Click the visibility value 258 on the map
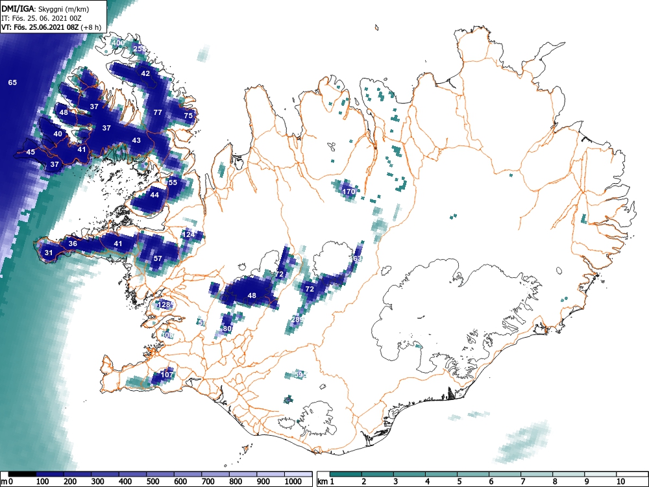This screenshot has width=649, height=487. 140,49
